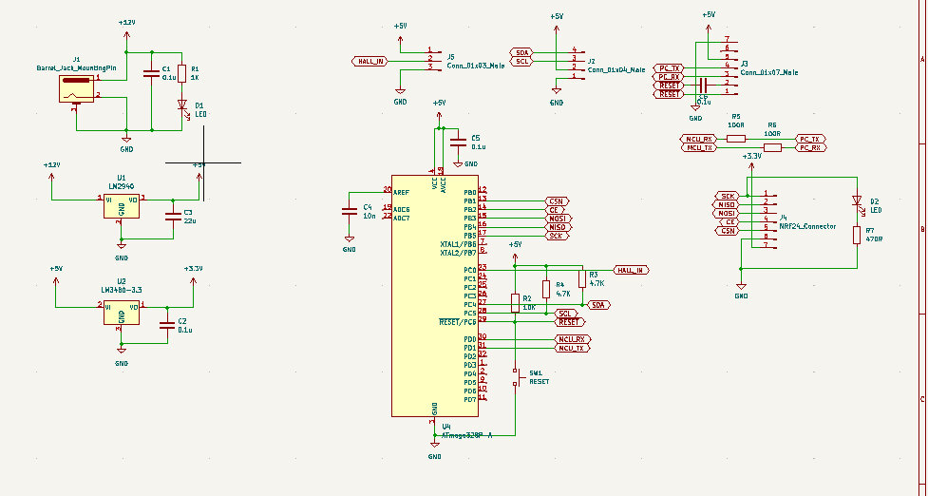
Task: Click the Barrel_Jack_MountingPin value text
Action: tap(76, 68)
